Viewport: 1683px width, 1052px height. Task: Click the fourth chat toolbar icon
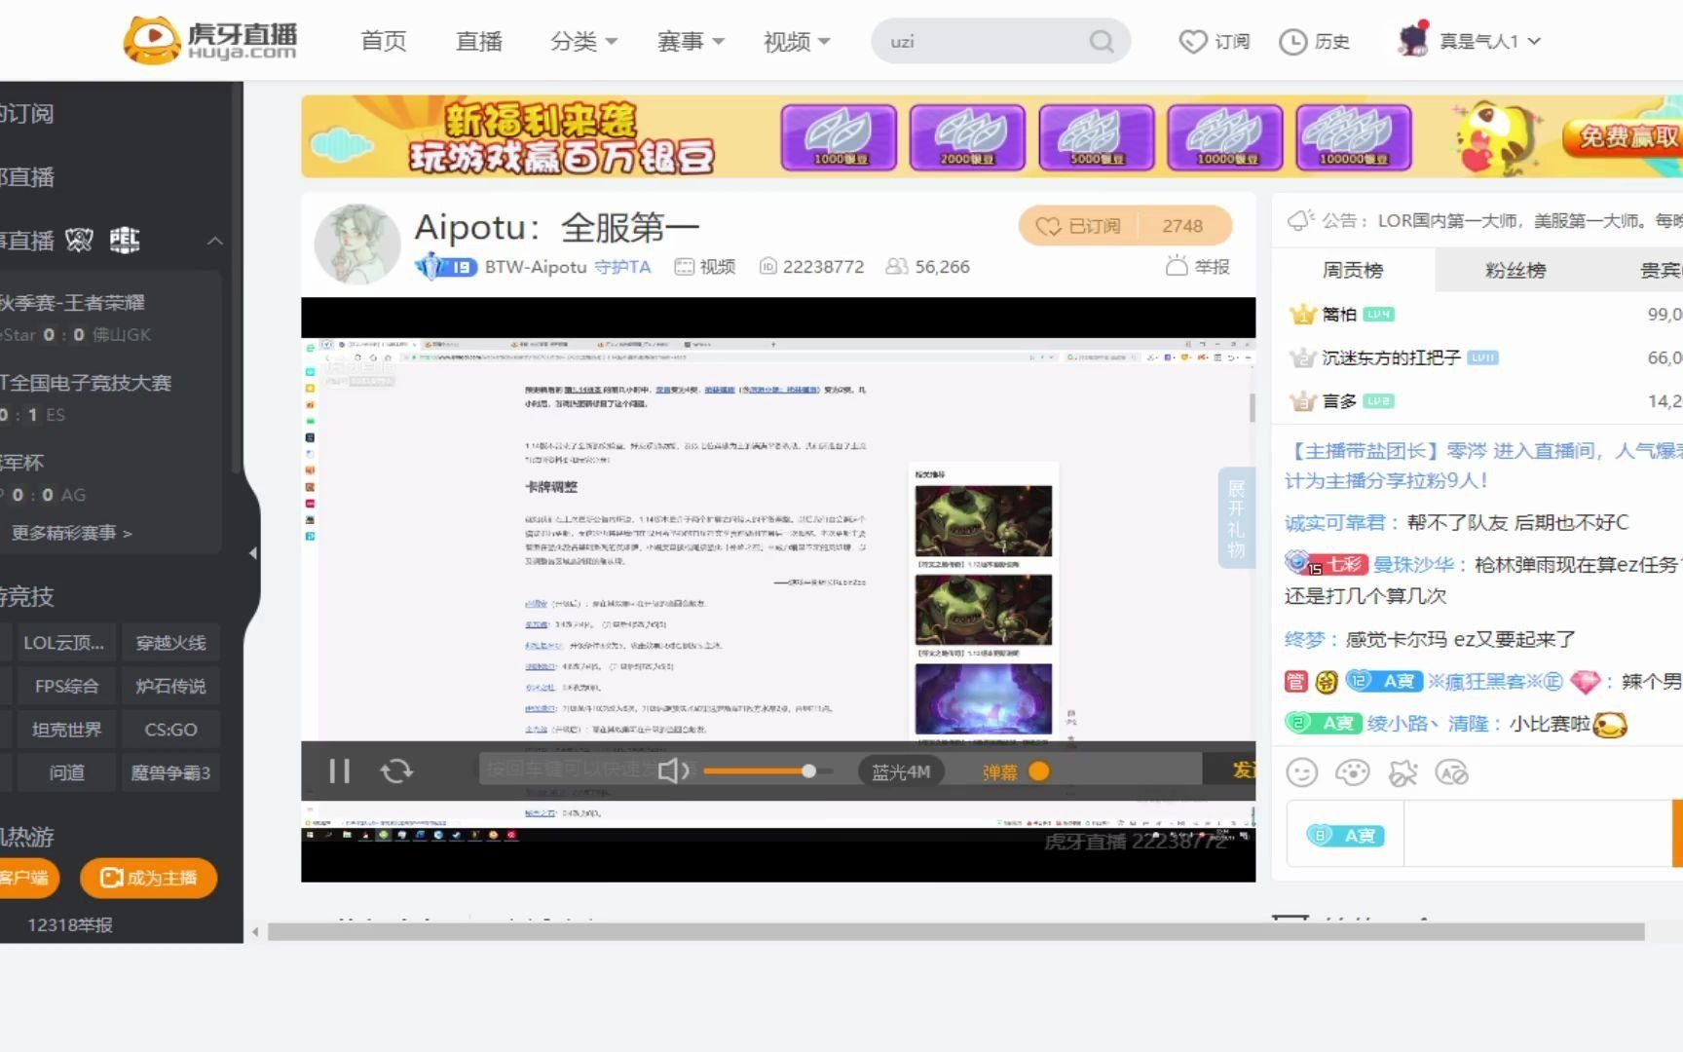(x=1451, y=772)
